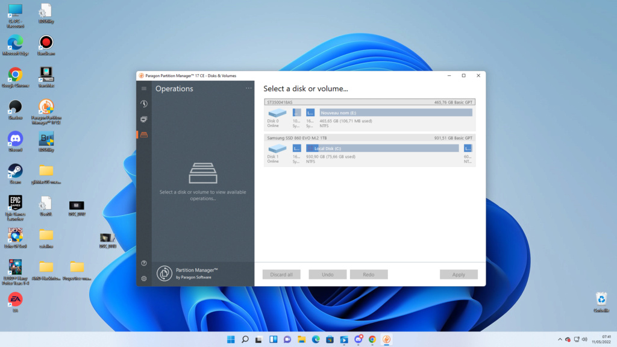Show hidden system tray icons chevron
The height and width of the screenshot is (347, 617).
click(x=560, y=340)
